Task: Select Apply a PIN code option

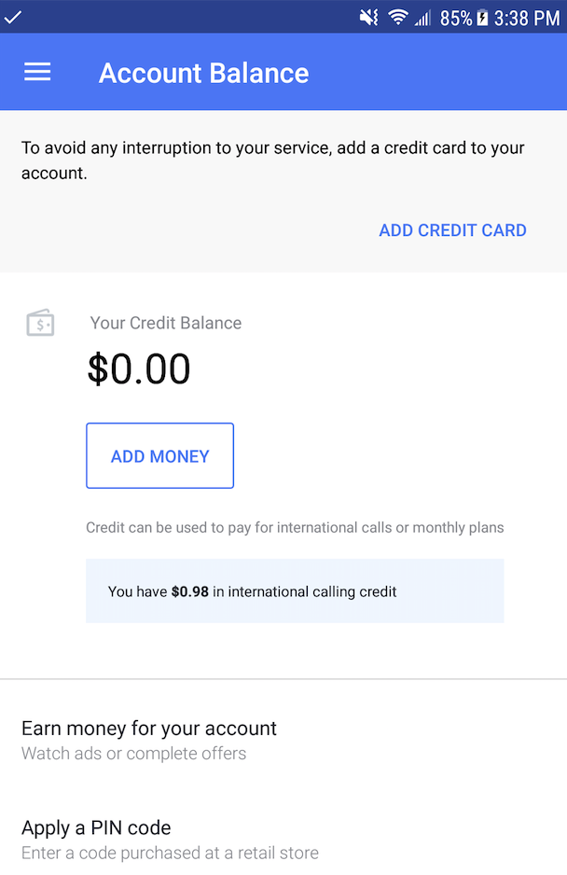Action: [96, 827]
